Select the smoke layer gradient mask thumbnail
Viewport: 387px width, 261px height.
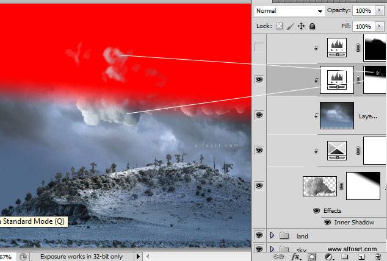click(363, 186)
